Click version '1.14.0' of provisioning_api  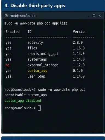79,54
